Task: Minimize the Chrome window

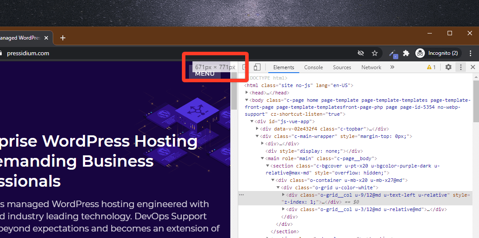Action: click(x=430, y=33)
